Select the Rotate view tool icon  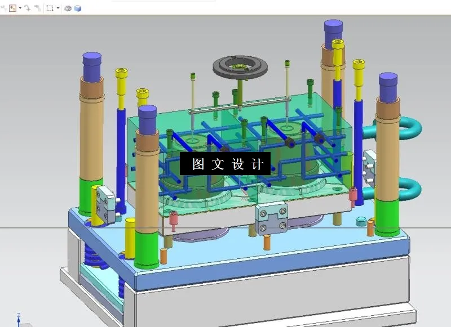coord(28,8)
